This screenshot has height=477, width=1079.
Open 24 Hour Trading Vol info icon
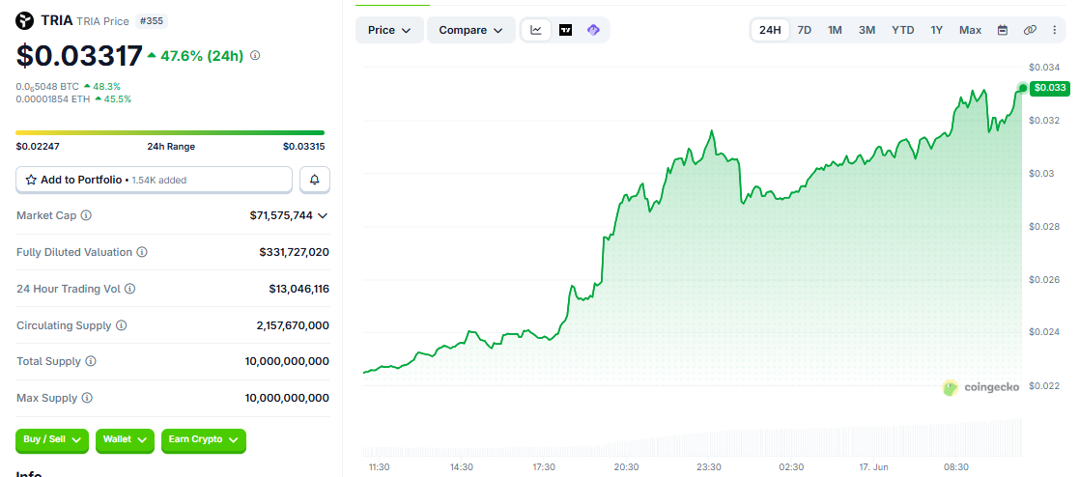[x=130, y=289]
